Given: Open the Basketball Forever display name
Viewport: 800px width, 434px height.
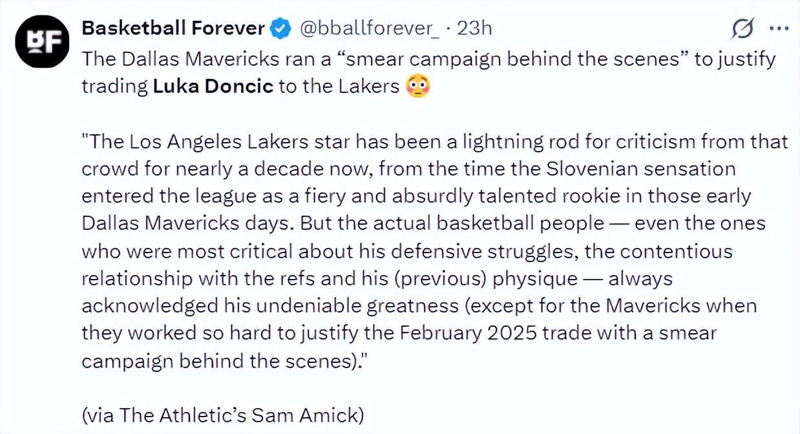Looking at the screenshot, I should (x=174, y=28).
